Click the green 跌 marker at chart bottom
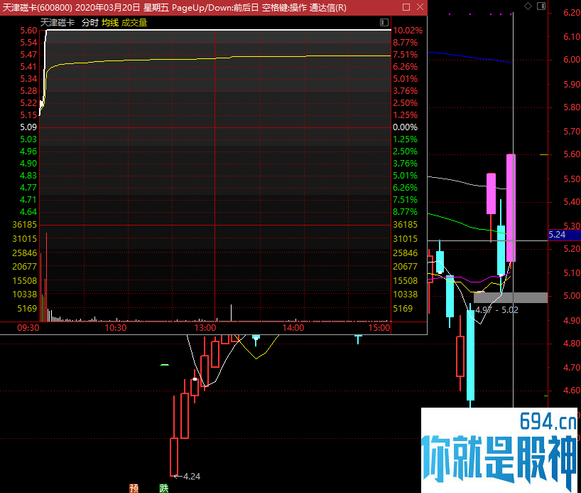Screen dimensions: 581x493 pos(164,488)
